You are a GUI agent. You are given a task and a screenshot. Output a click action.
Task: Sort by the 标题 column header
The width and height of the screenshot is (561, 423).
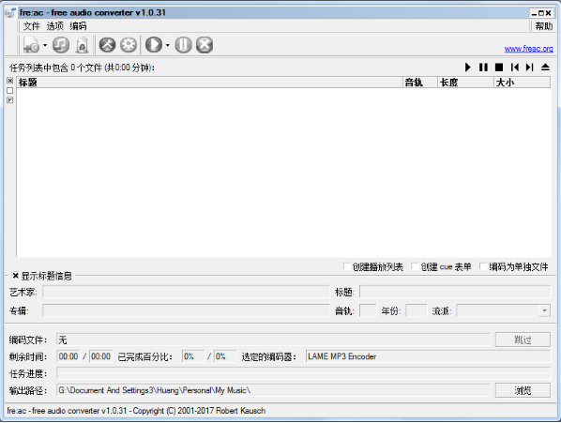tap(209, 83)
